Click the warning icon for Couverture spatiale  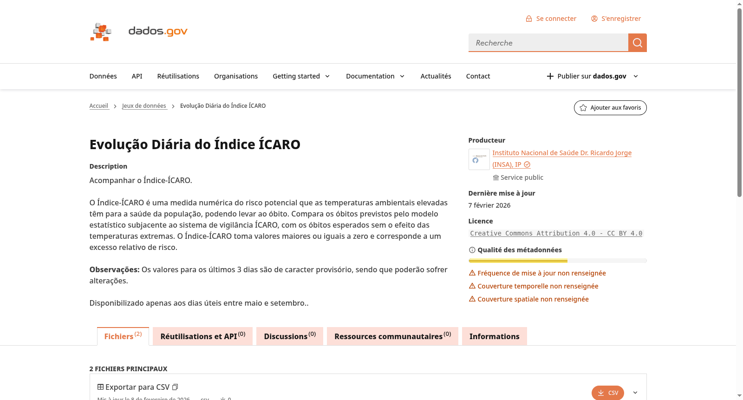472,299
